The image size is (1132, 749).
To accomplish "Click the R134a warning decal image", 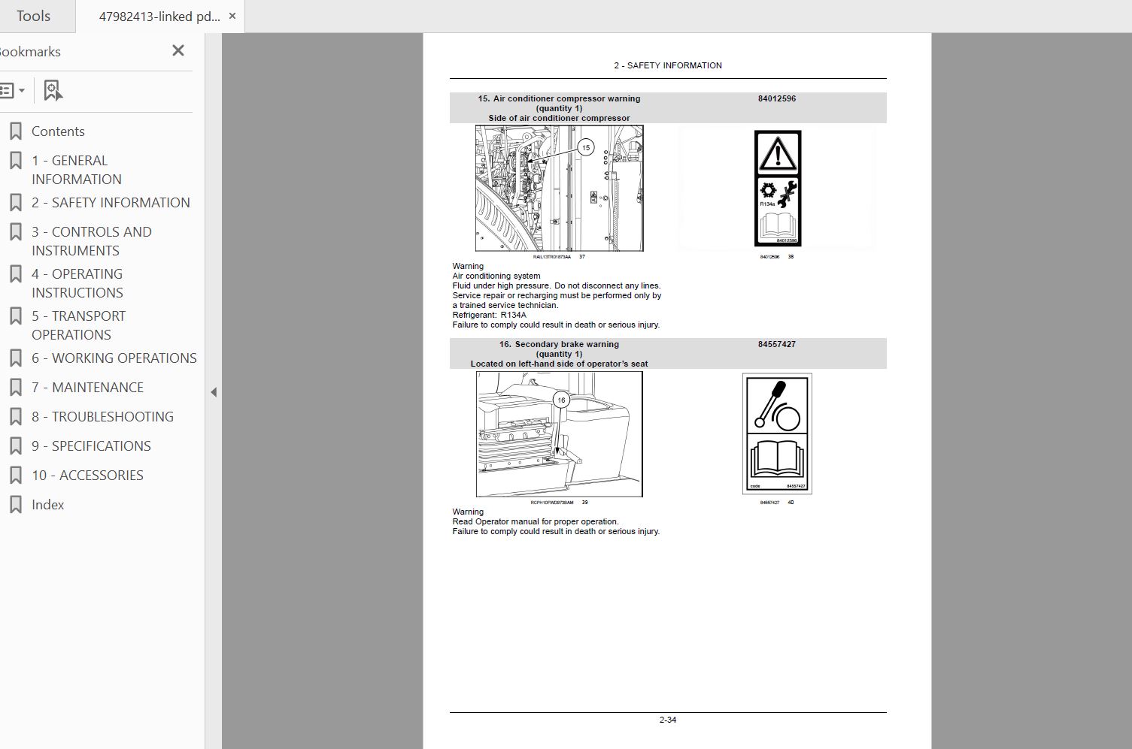I will pos(778,189).
